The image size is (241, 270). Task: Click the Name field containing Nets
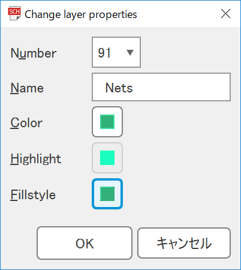(161, 87)
